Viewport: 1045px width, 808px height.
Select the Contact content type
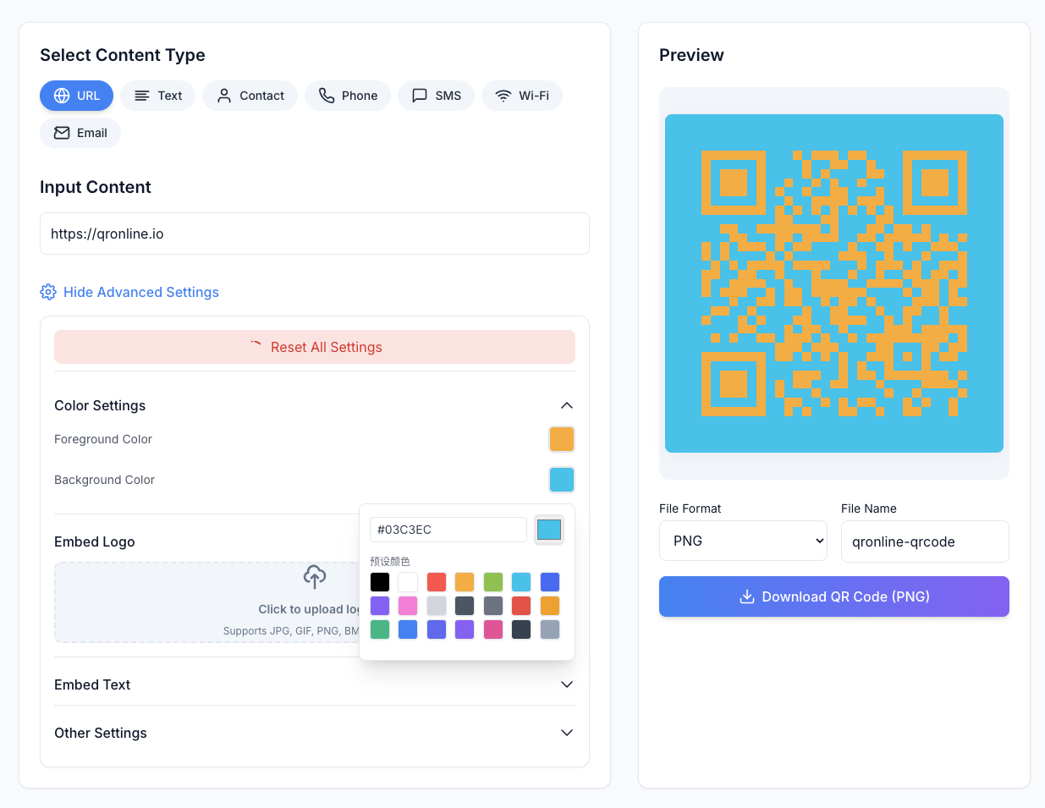250,96
